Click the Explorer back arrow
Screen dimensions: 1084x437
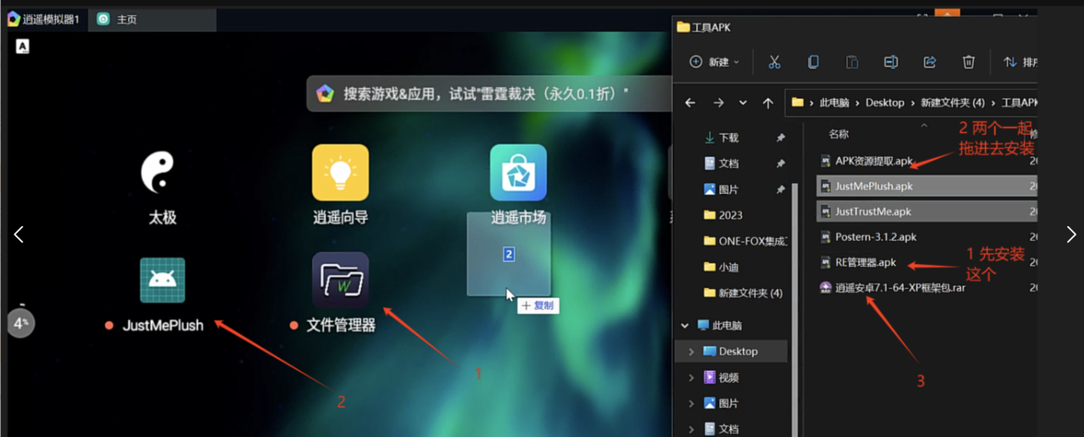pos(690,103)
